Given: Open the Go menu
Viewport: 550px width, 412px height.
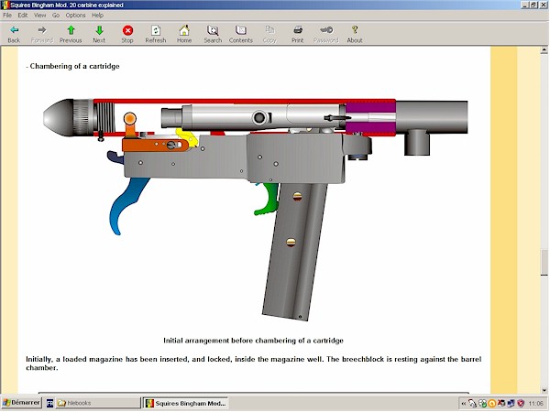Looking at the screenshot, I should click(x=56, y=15).
